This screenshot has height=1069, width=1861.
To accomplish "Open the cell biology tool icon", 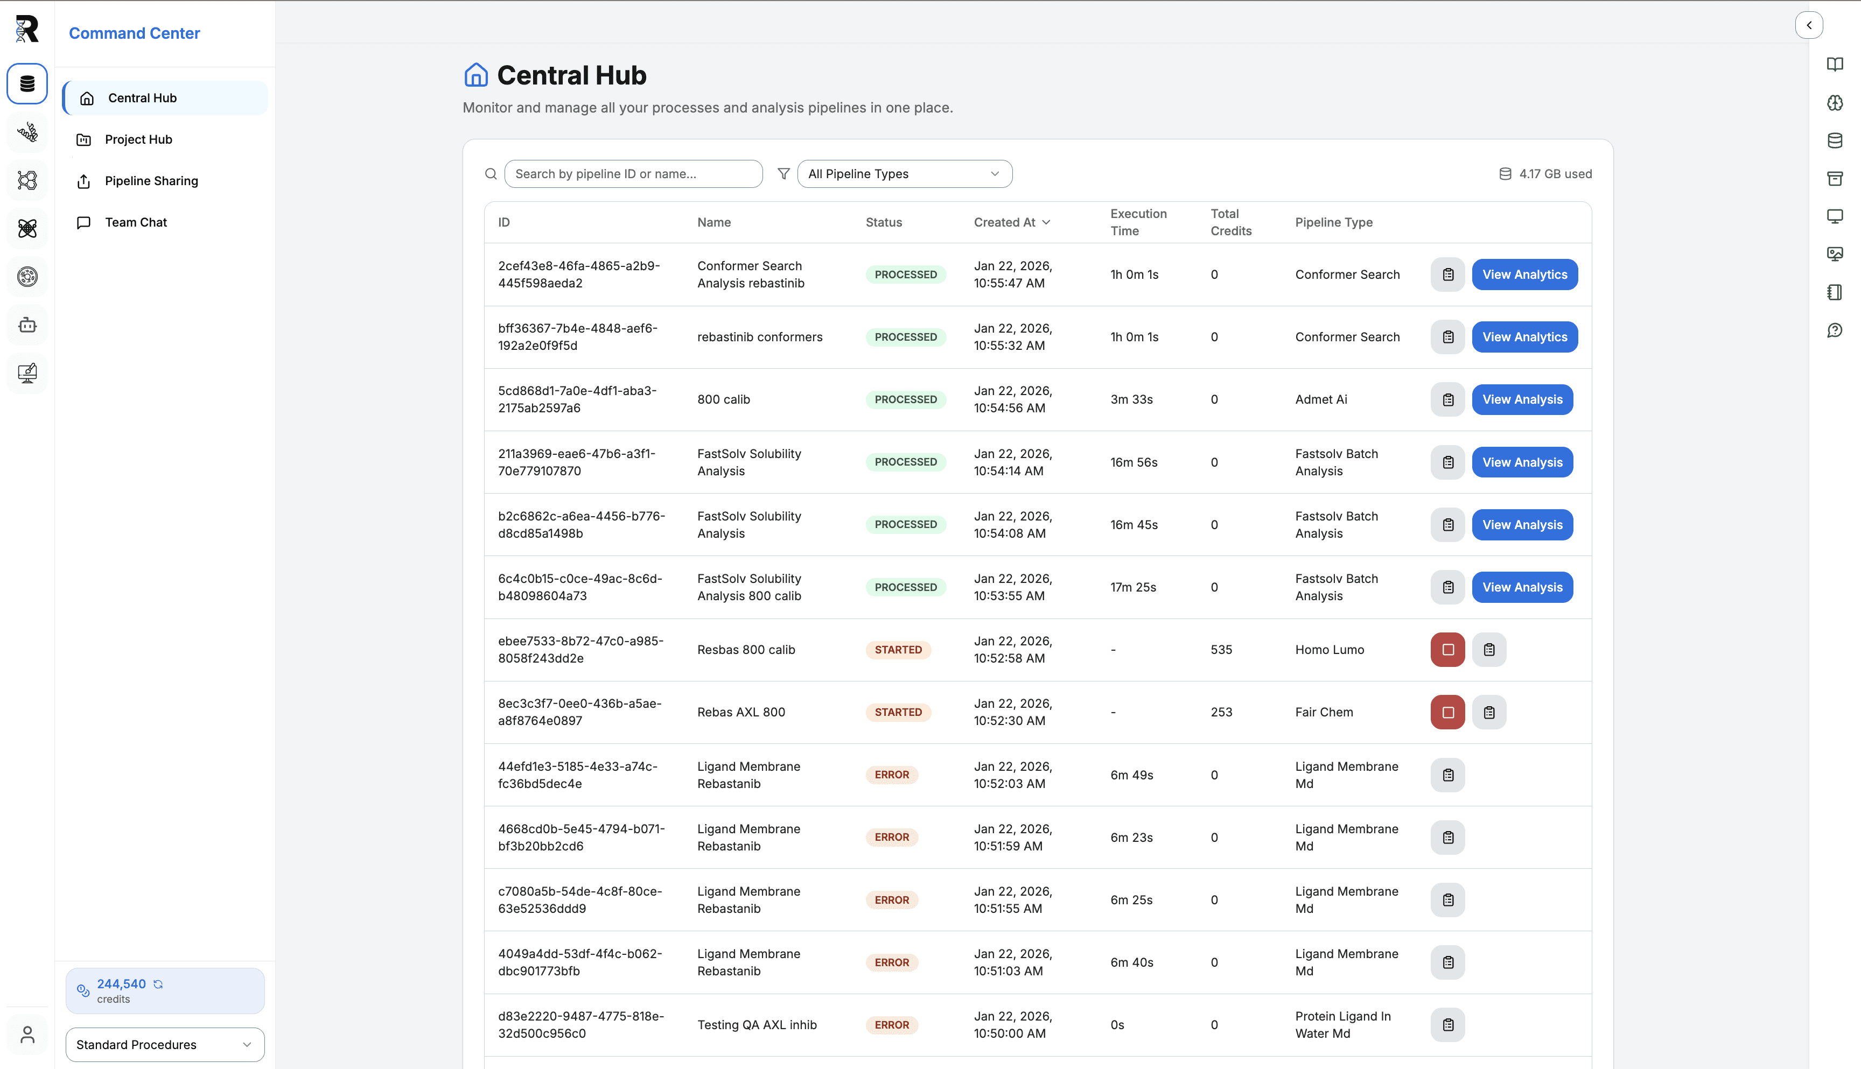I will 27,277.
